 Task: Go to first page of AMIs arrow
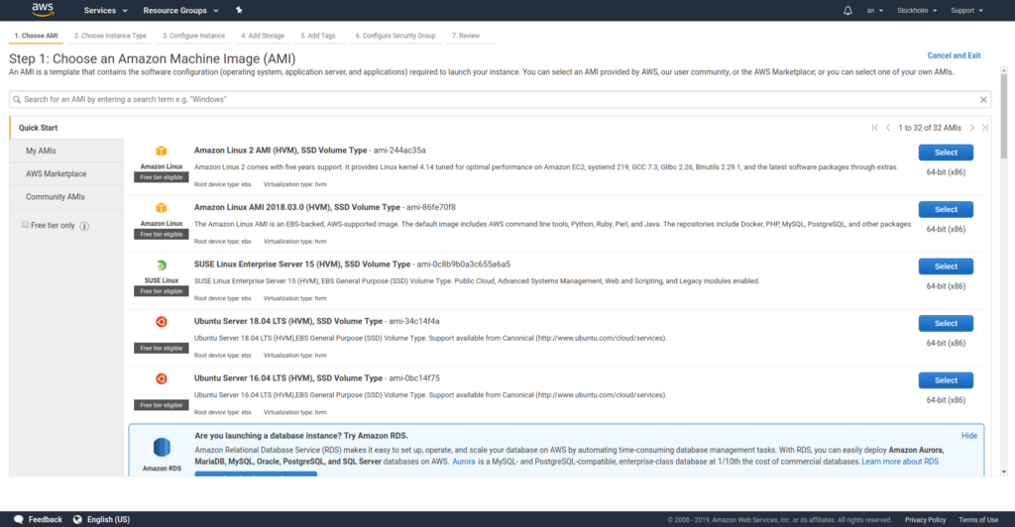coord(874,128)
